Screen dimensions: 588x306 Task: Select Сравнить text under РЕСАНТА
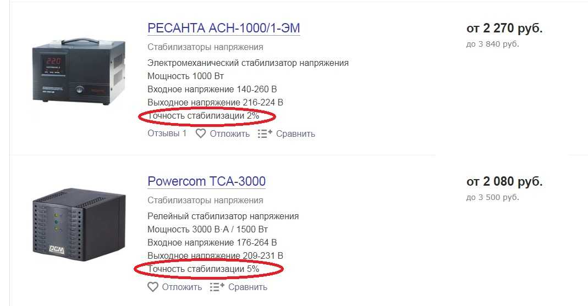(295, 133)
